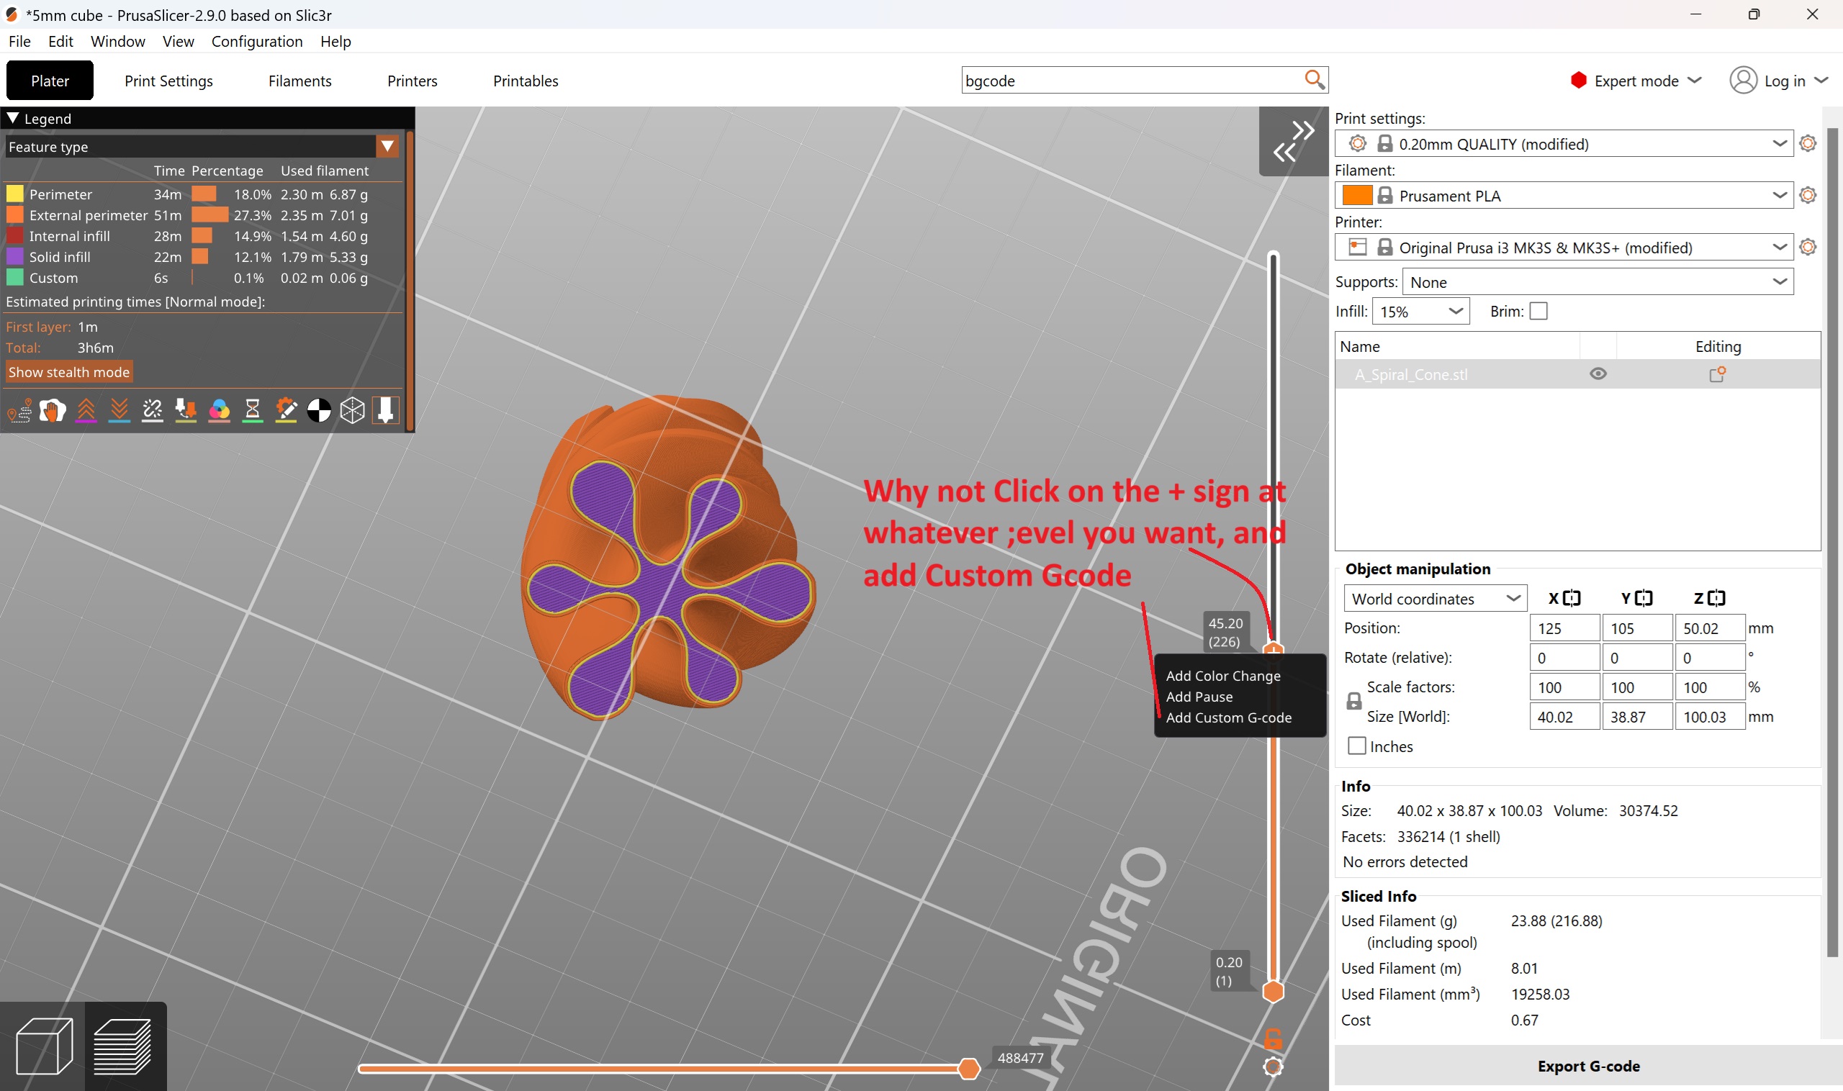
Task: Choose Add Custom G-code from popup
Action: pyautogui.click(x=1228, y=717)
